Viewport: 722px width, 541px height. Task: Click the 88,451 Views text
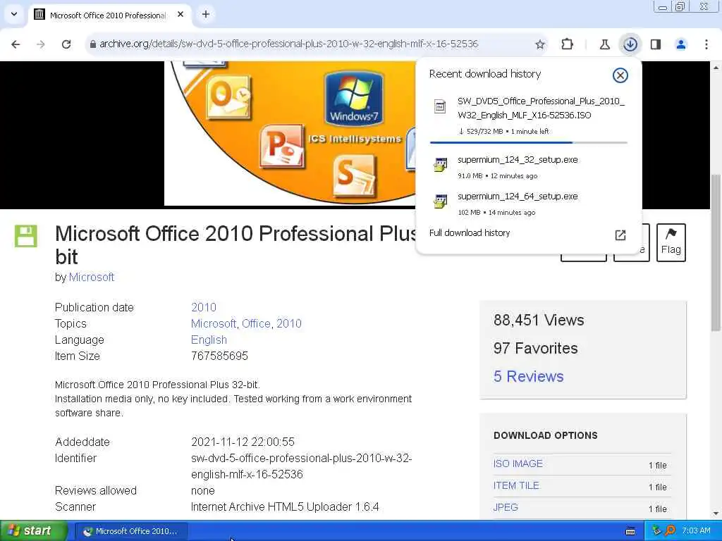[539, 321]
